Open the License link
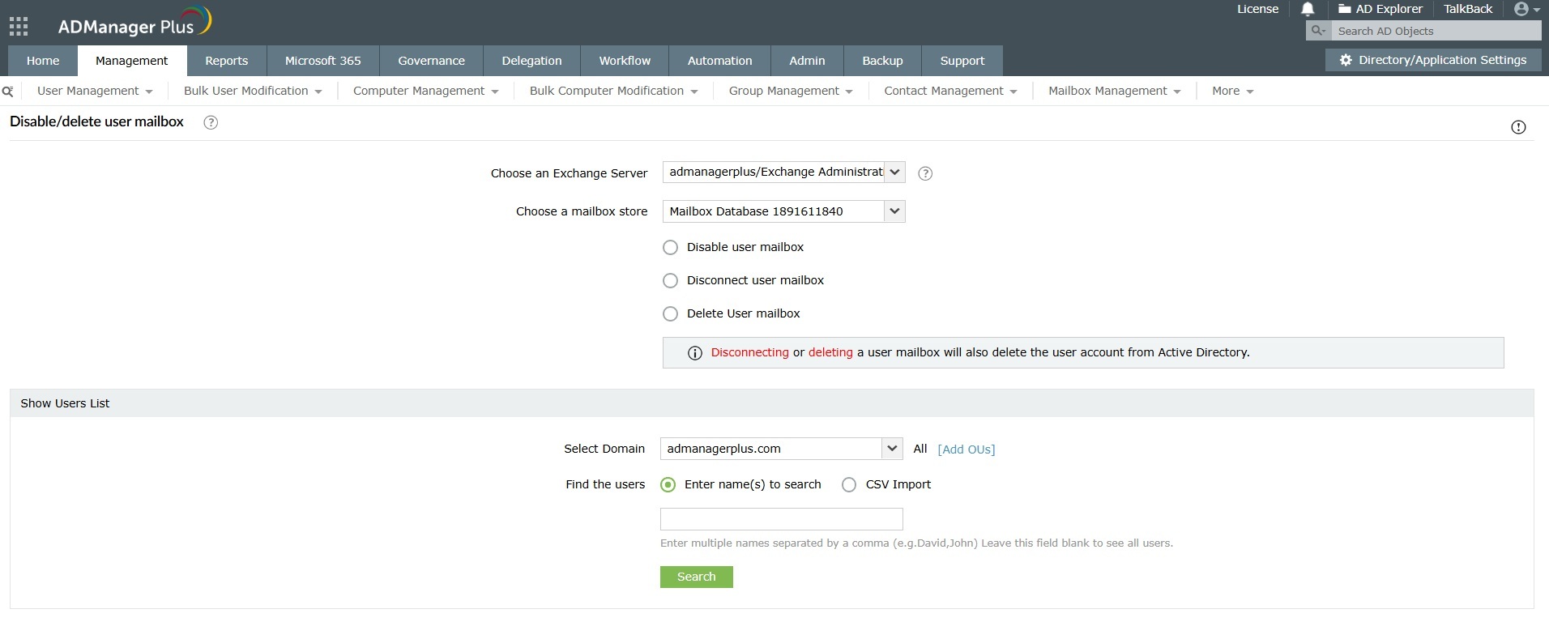This screenshot has width=1549, height=639. click(1257, 9)
